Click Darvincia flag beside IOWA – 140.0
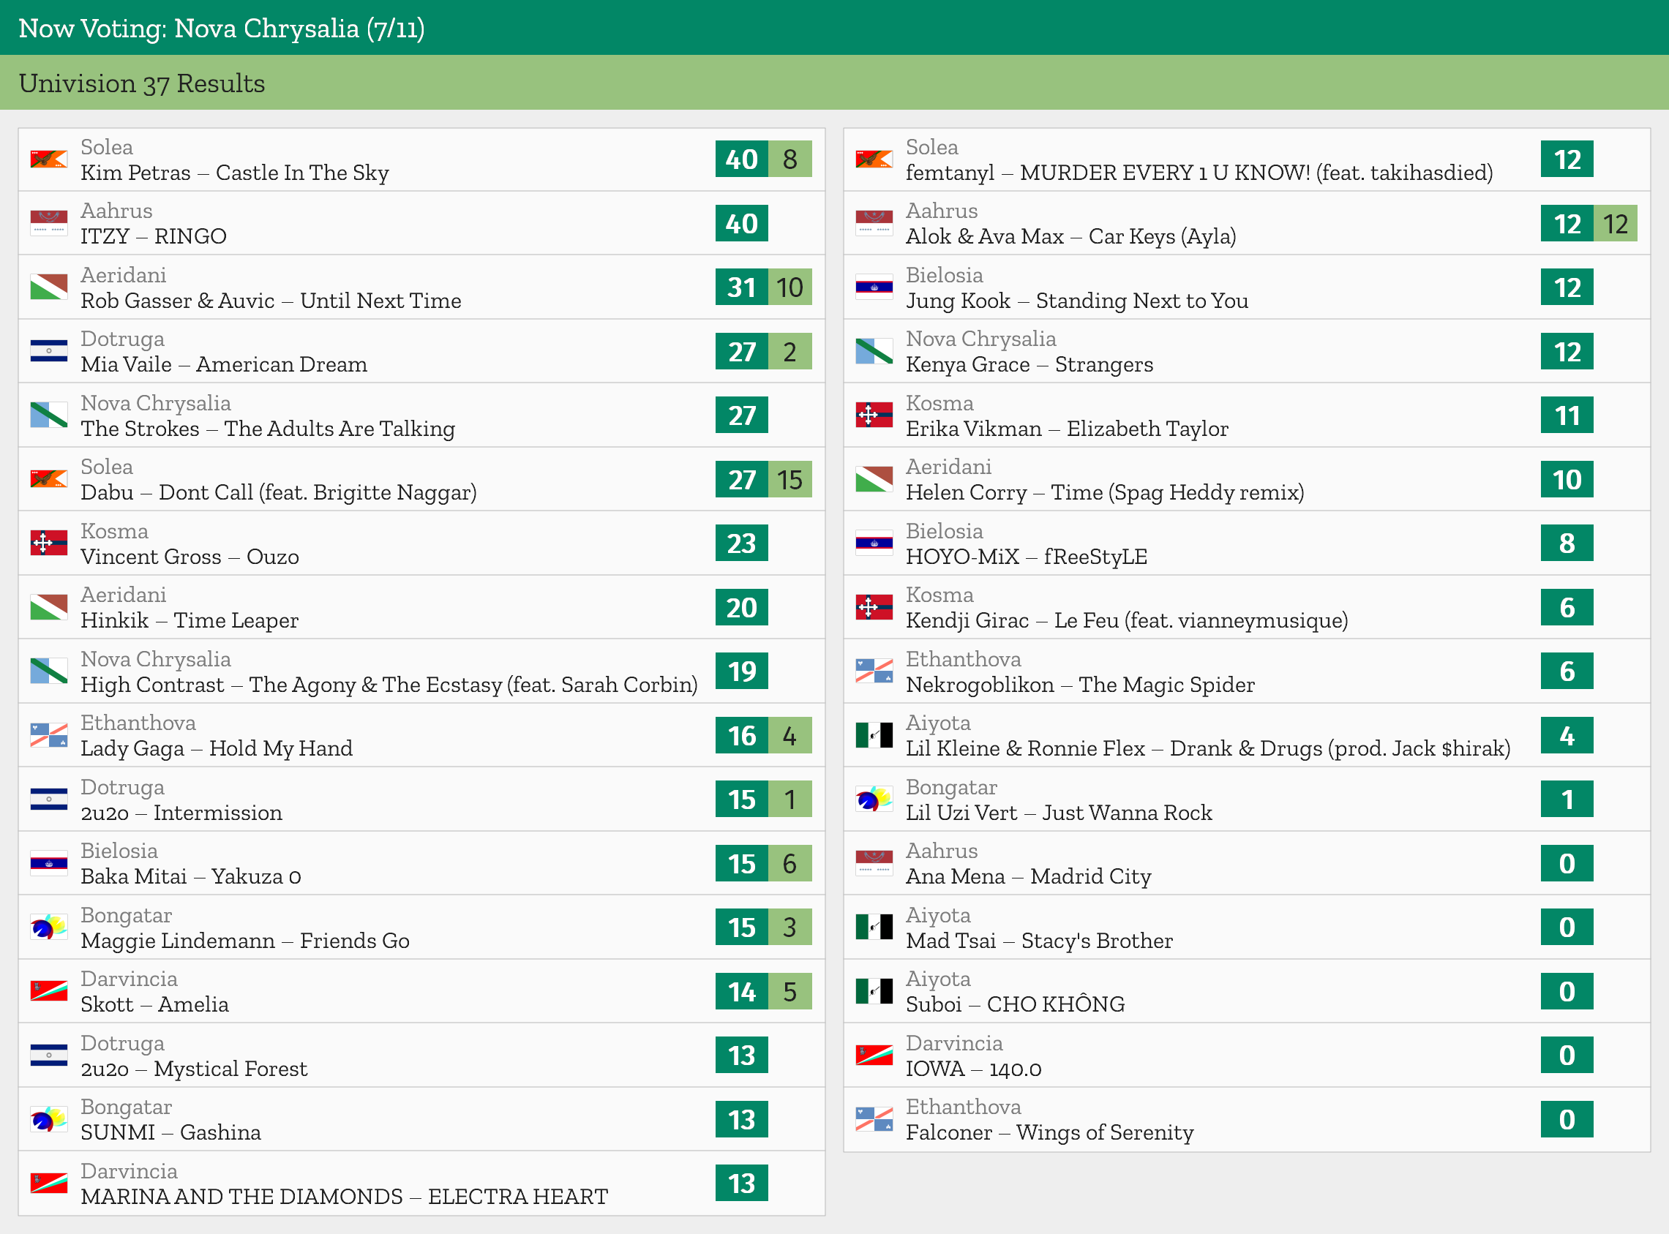 click(x=874, y=1056)
